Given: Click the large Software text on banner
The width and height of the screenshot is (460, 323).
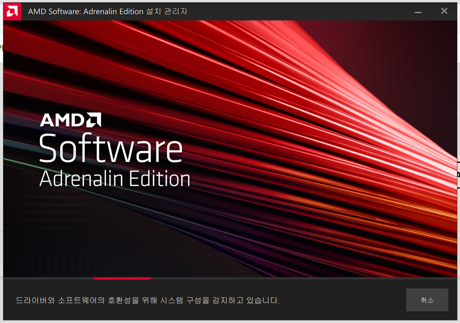Looking at the screenshot, I should tap(111, 148).
